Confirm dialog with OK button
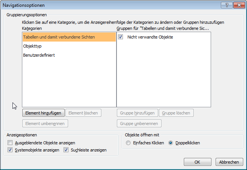Image resolution: width=247 pixels, height=170 pixels. (x=197, y=162)
